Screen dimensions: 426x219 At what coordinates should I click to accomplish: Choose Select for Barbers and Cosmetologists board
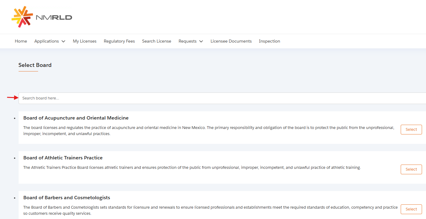[411, 209]
